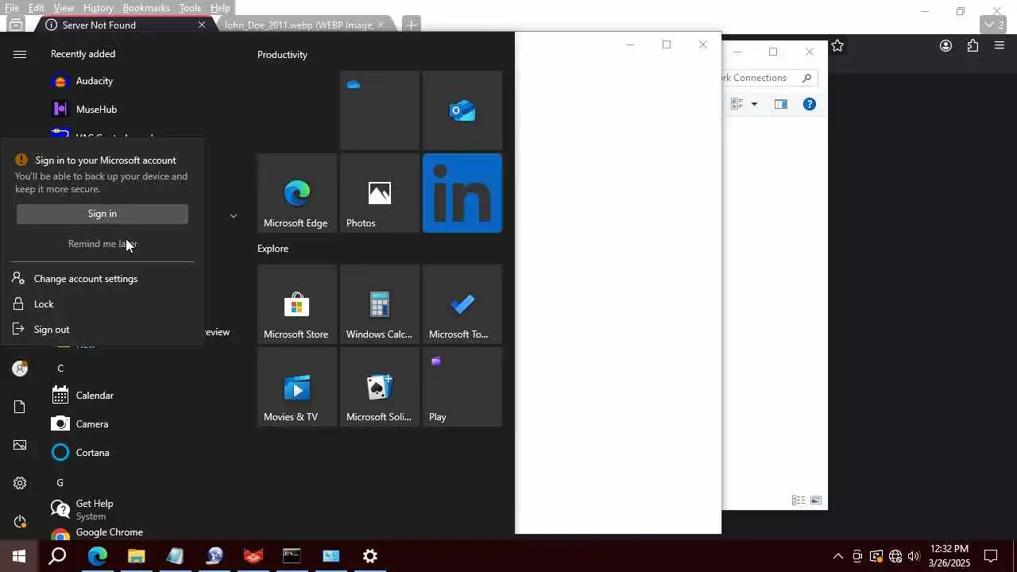Click the Search Network Connections field

[x=770, y=78]
